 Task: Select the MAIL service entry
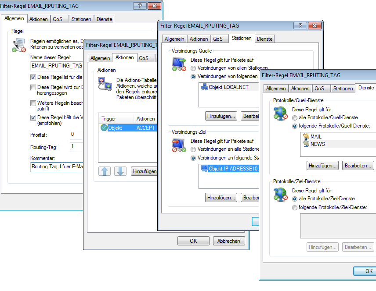click(316, 137)
